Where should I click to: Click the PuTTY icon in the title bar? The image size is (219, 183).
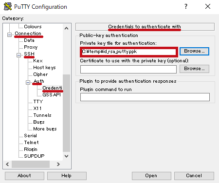point(8,7)
